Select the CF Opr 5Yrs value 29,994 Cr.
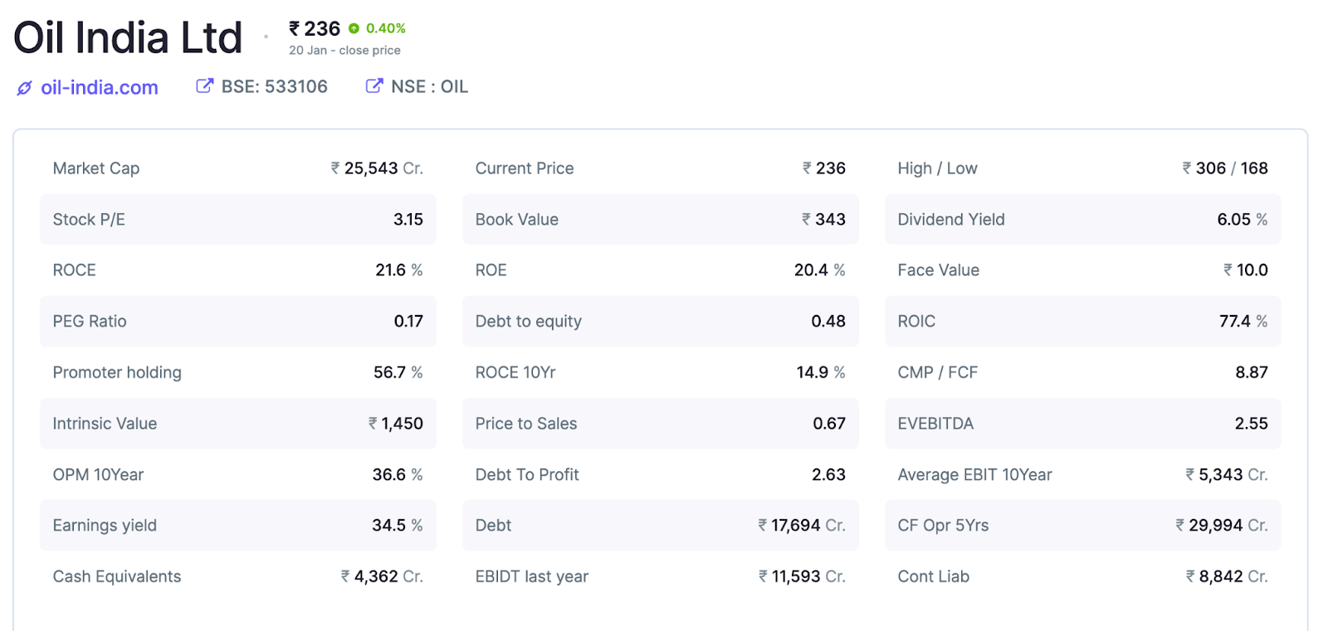This screenshot has height=631, width=1328. (1222, 526)
